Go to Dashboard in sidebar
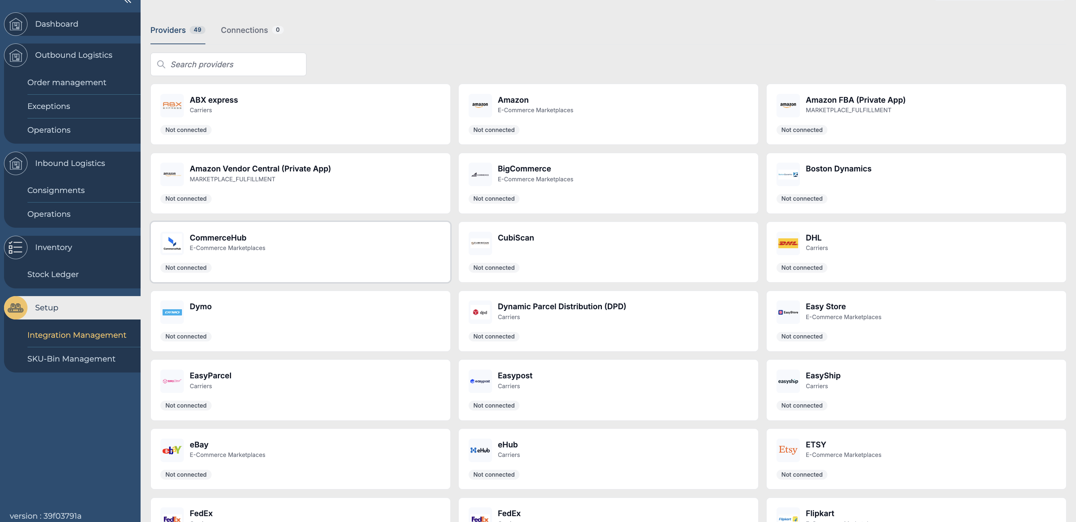The image size is (1076, 522). (x=57, y=24)
